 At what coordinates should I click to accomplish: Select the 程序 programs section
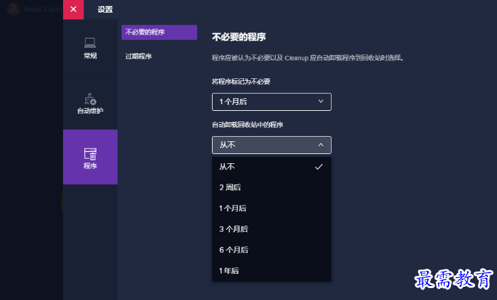[x=90, y=157]
